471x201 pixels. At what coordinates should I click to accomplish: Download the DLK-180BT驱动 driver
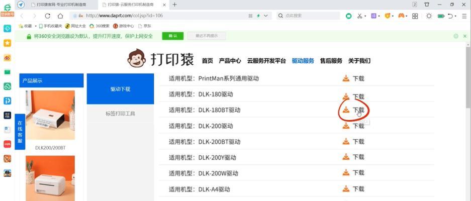[353, 110]
